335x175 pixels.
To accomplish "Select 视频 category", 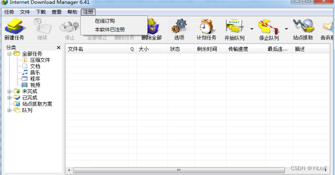I will [35, 85].
